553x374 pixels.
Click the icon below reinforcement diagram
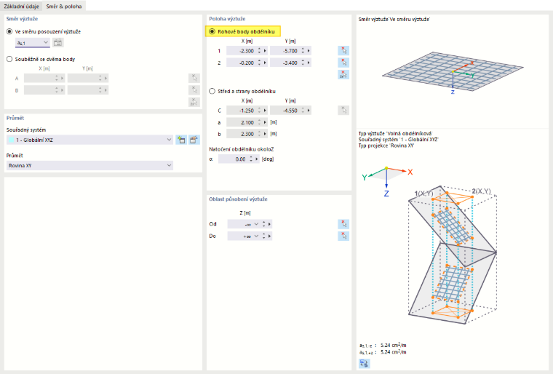(365, 363)
